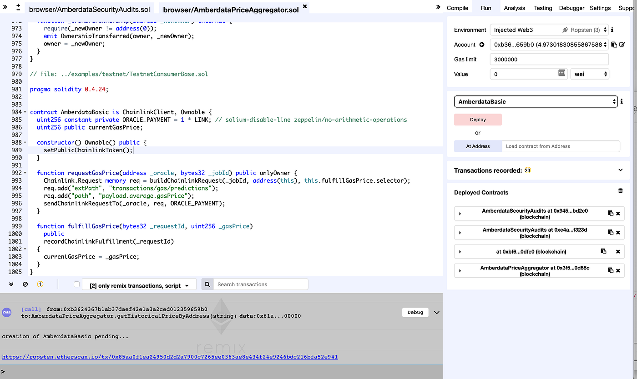637x379 pixels.
Task: Create a new account with plus icon
Action: (481, 45)
